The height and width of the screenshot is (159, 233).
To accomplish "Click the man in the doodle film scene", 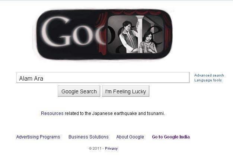I will [x=129, y=37].
